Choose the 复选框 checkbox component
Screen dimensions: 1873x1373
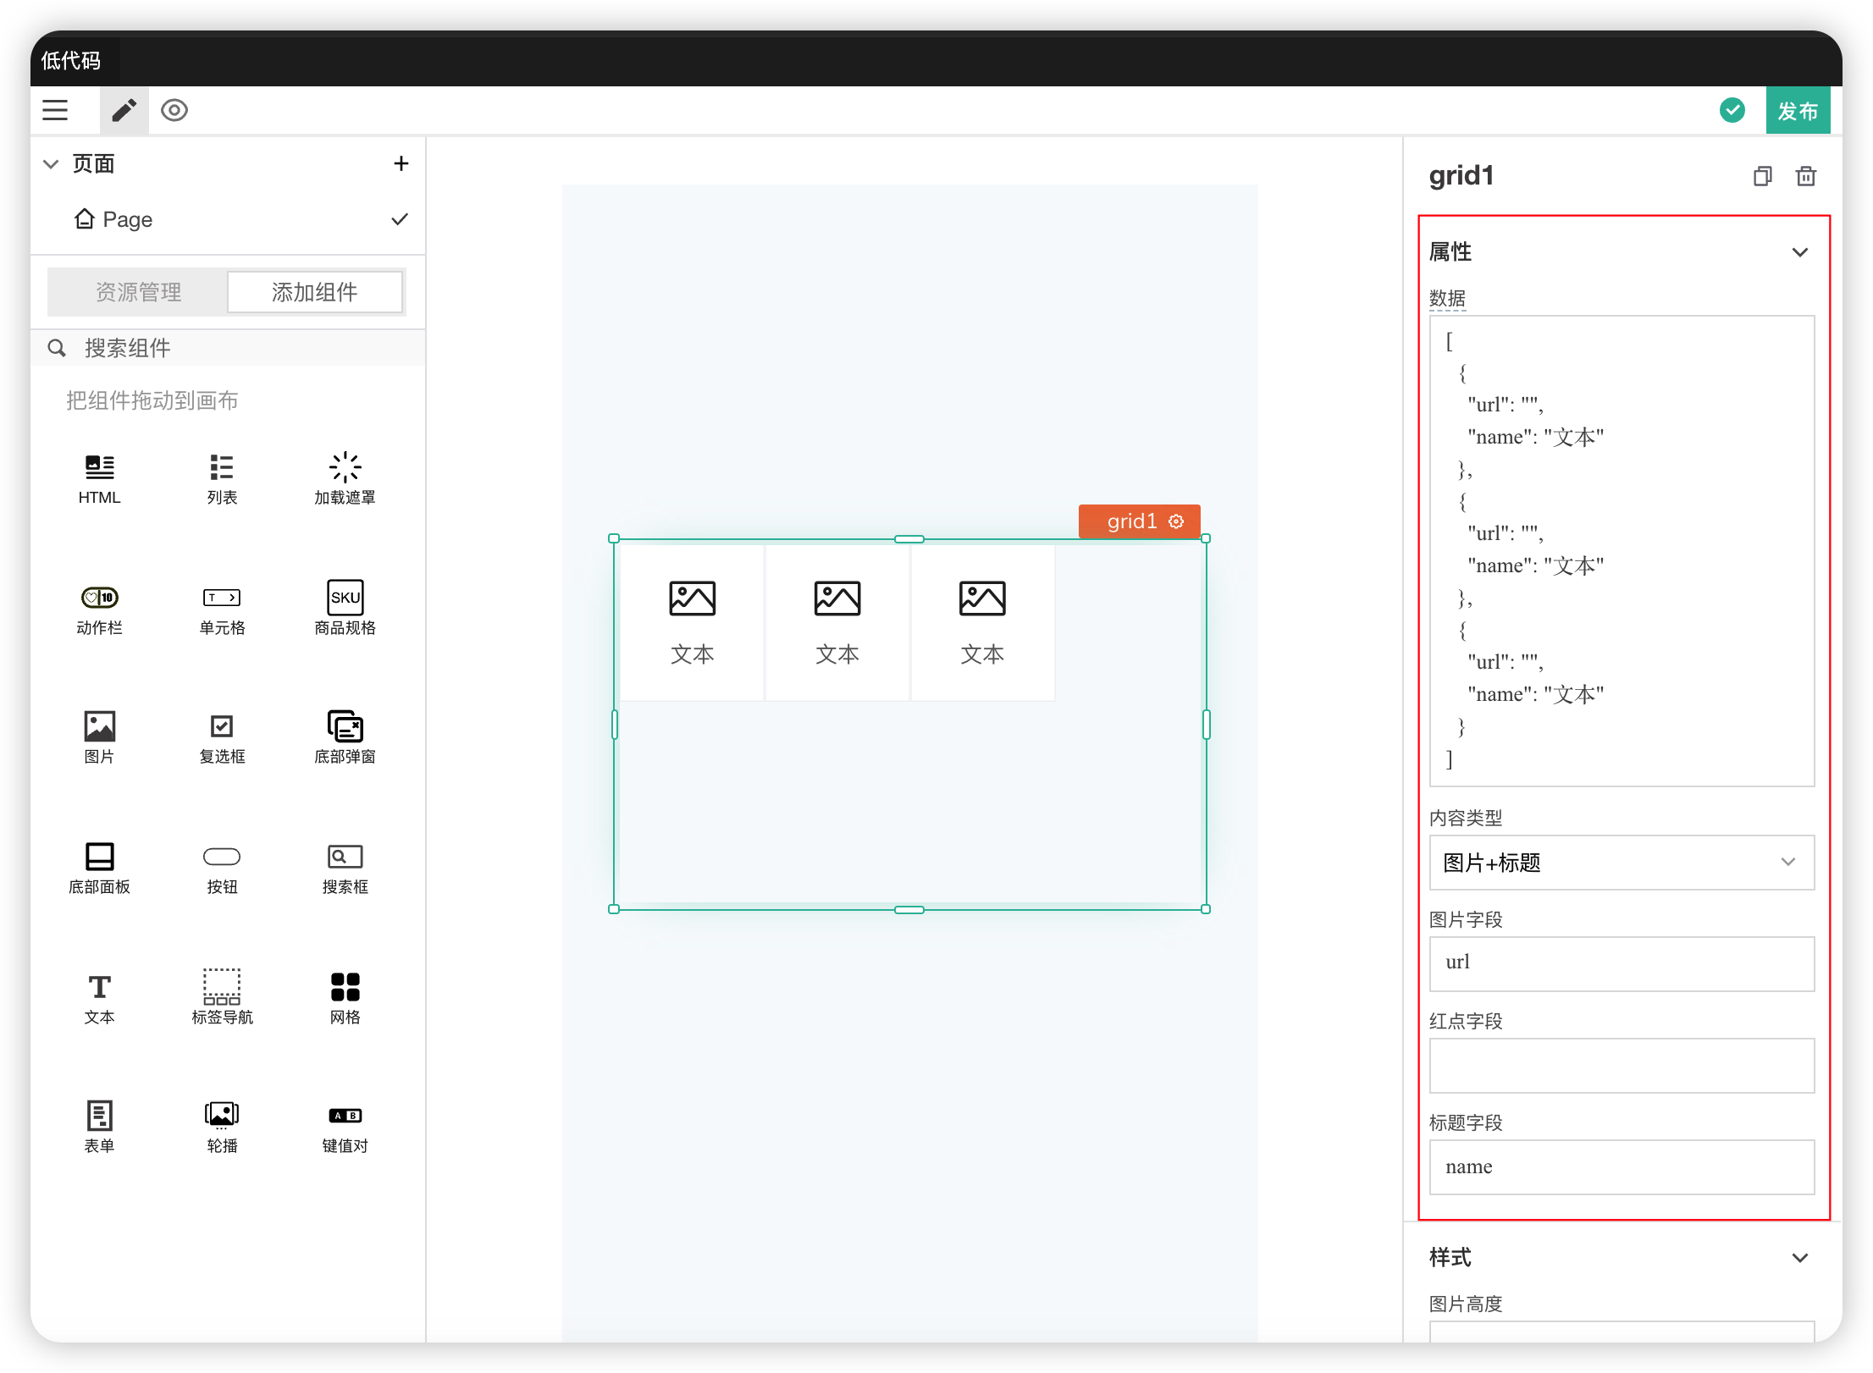click(x=222, y=726)
